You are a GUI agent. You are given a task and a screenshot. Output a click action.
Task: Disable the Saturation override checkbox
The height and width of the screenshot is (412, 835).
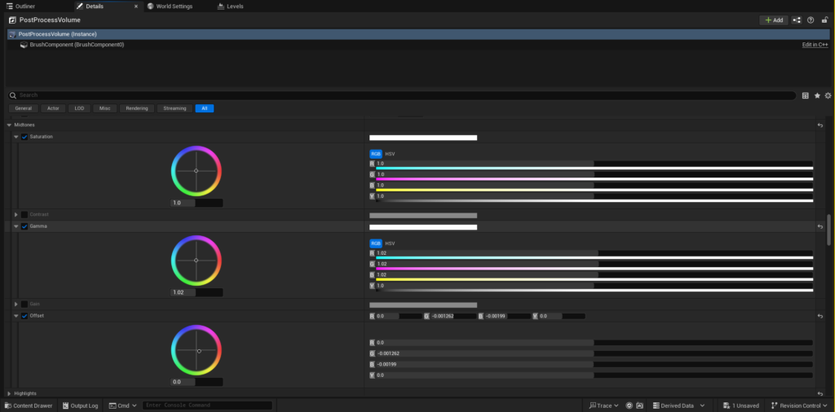[x=24, y=137]
